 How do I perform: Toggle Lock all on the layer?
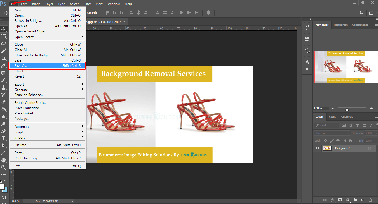(350, 140)
